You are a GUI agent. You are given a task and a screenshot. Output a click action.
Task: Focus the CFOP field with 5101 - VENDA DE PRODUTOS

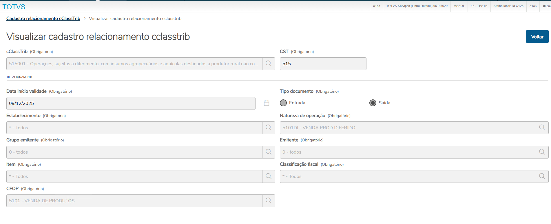click(x=134, y=201)
